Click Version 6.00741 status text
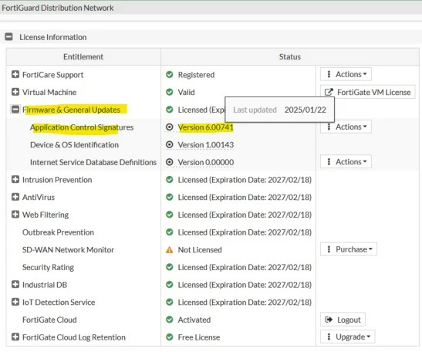 coord(206,127)
